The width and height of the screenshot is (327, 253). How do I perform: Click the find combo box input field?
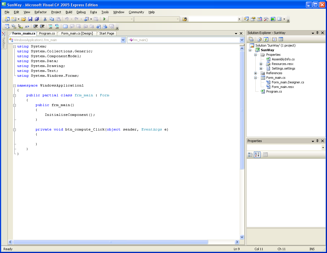tap(213, 19)
